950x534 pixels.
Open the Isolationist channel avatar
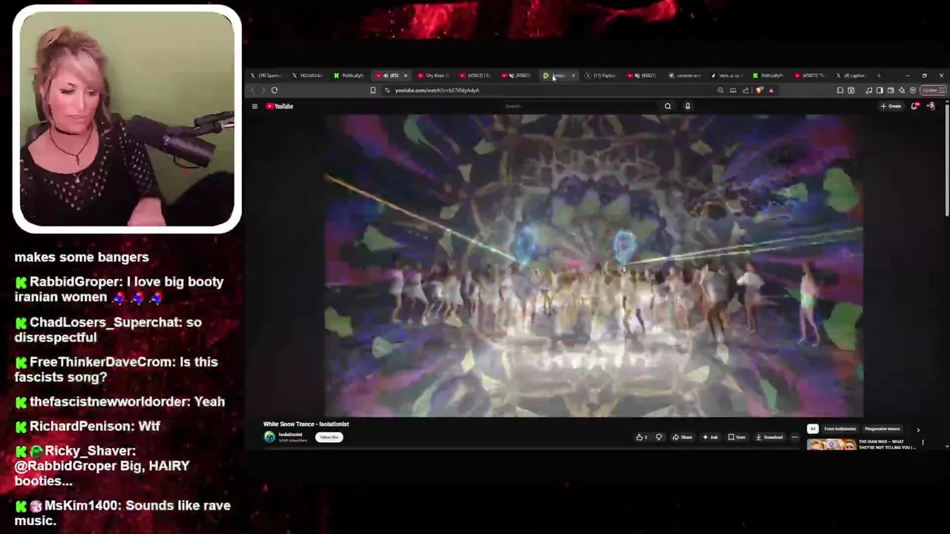pyautogui.click(x=269, y=437)
